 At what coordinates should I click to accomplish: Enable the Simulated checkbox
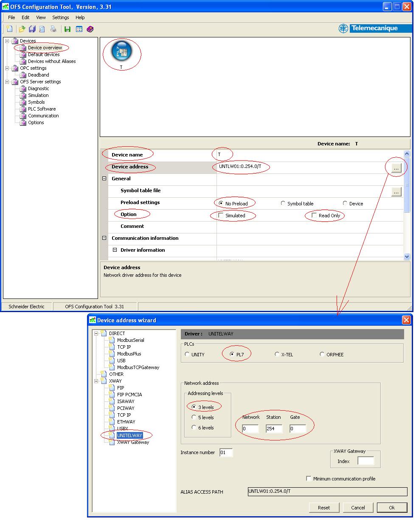[221, 216]
